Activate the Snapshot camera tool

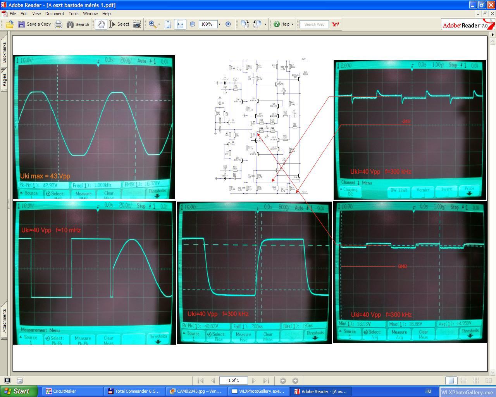tap(137, 24)
